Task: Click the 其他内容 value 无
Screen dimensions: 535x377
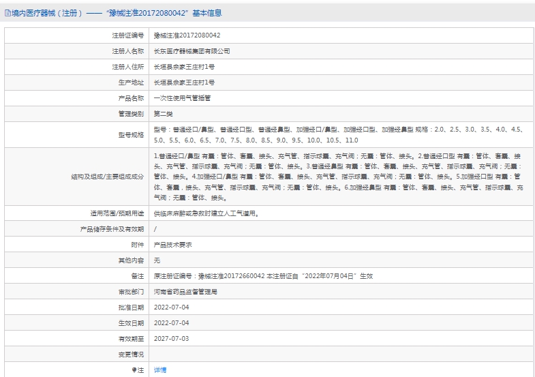Action: click(157, 260)
